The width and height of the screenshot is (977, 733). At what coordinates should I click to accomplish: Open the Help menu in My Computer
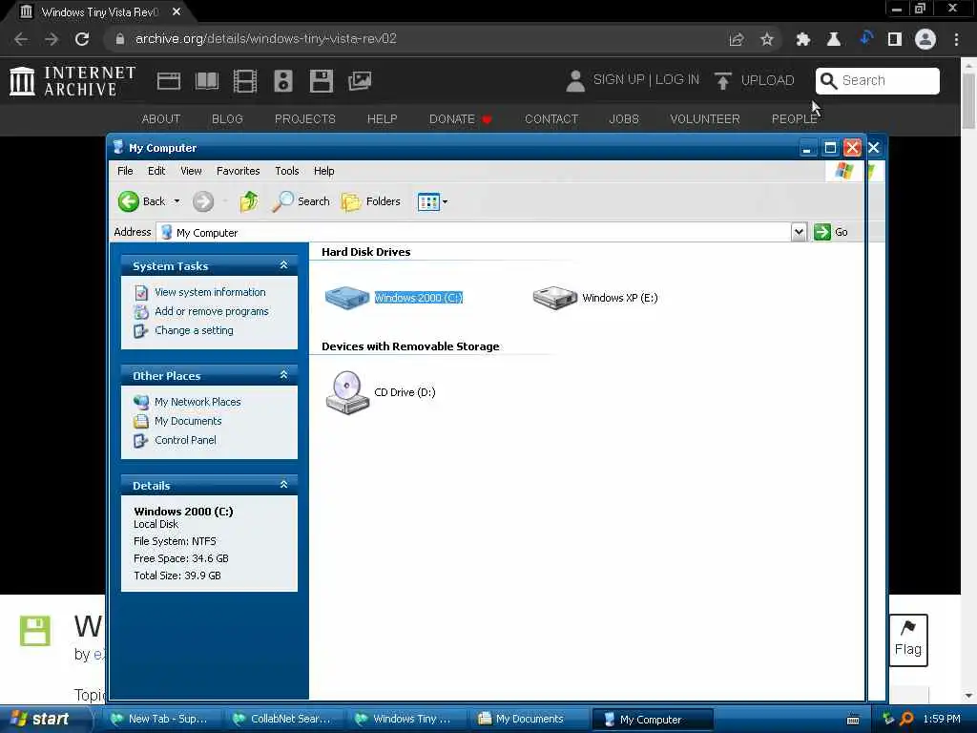coord(323,171)
